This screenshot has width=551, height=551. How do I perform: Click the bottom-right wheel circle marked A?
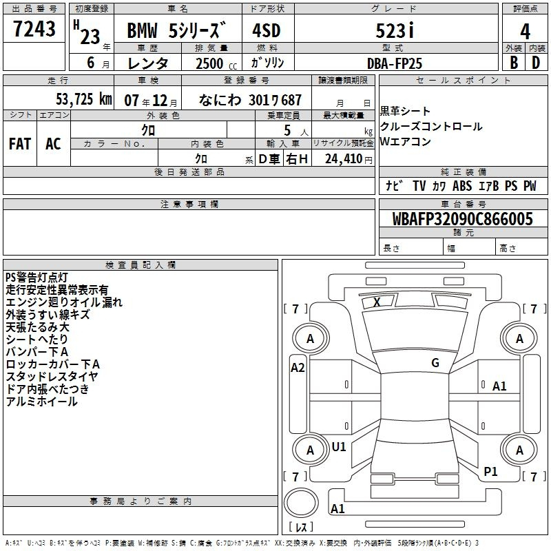(519, 450)
